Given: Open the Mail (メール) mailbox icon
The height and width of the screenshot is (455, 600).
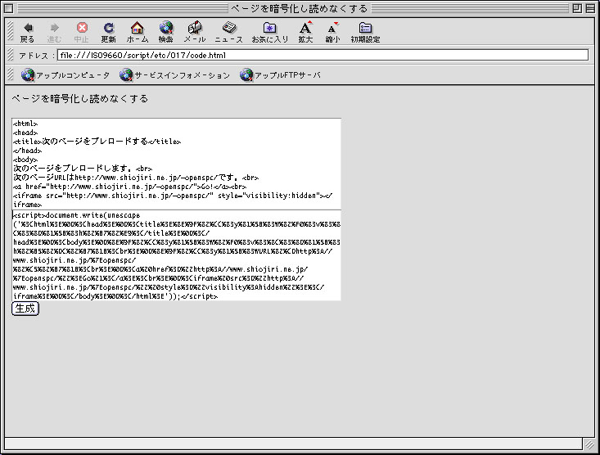Looking at the screenshot, I should [195, 32].
